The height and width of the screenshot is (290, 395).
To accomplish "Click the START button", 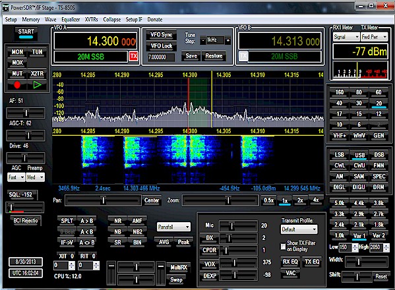I will pos(26,34).
